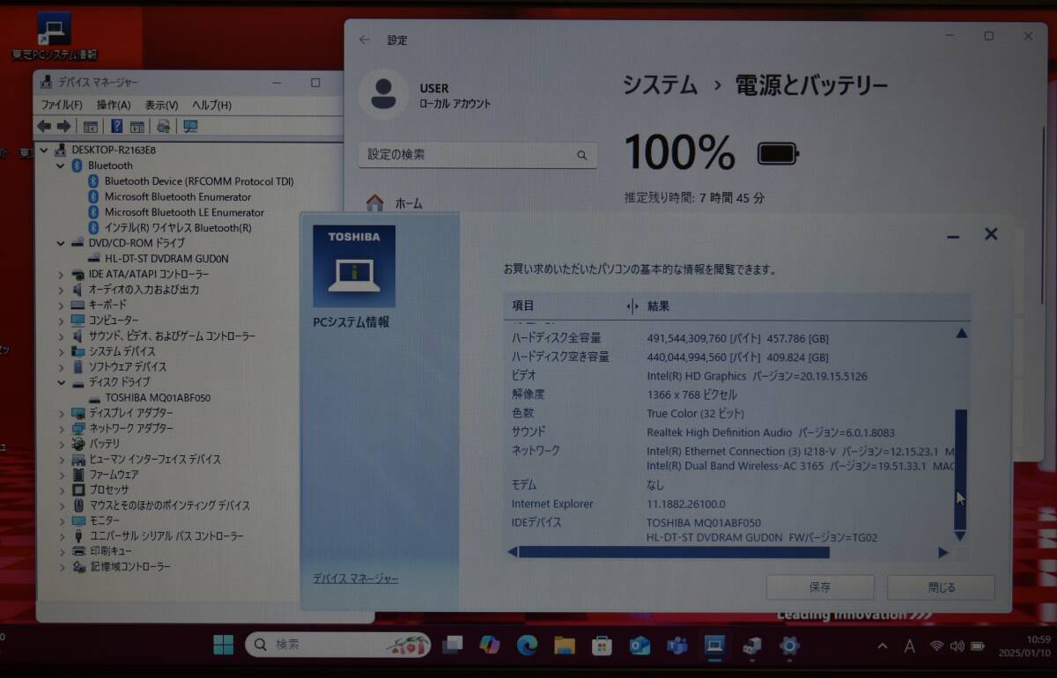Click the vertical scrollbar up arrow in PC info
The image size is (1057, 678).
962,333
